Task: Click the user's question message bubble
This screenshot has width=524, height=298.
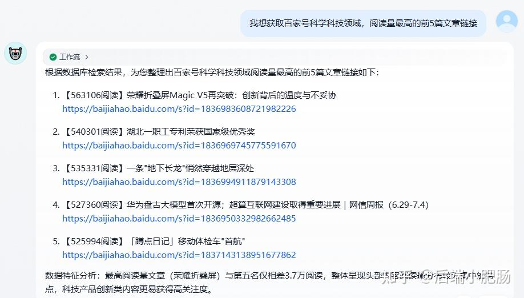Action: [x=363, y=23]
